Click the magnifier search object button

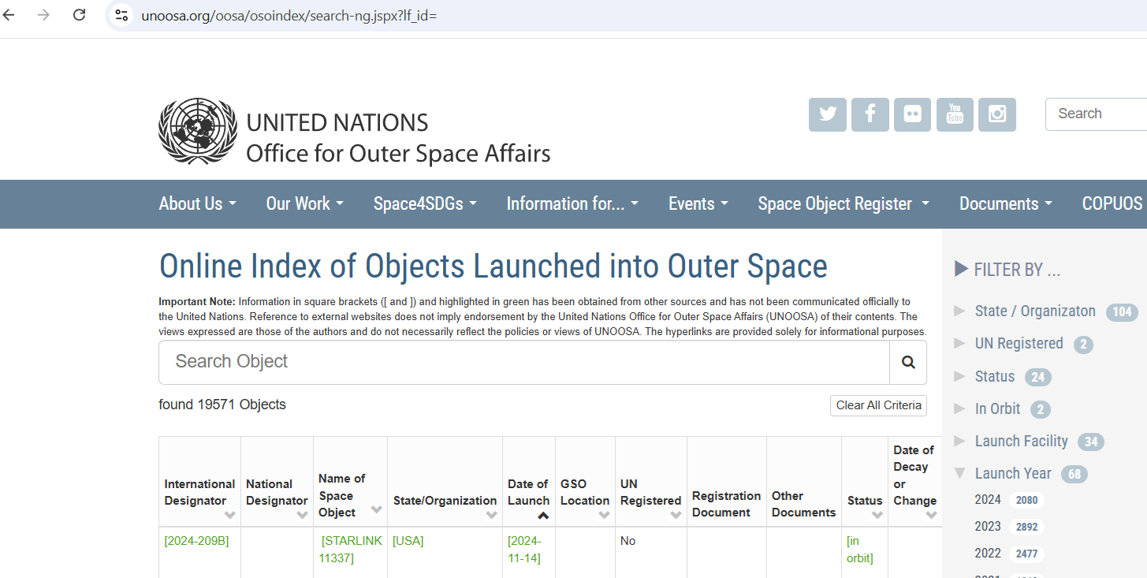(x=908, y=363)
